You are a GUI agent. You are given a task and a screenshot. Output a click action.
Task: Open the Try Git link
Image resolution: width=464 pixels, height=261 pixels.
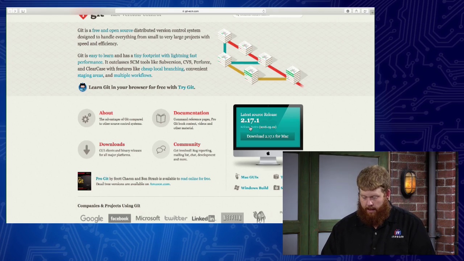pyautogui.click(x=186, y=87)
